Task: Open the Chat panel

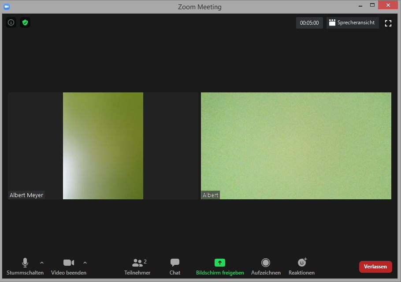Action: click(175, 267)
